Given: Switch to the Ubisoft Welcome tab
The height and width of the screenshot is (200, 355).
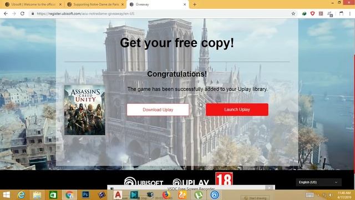Looking at the screenshot, I should point(33,4).
